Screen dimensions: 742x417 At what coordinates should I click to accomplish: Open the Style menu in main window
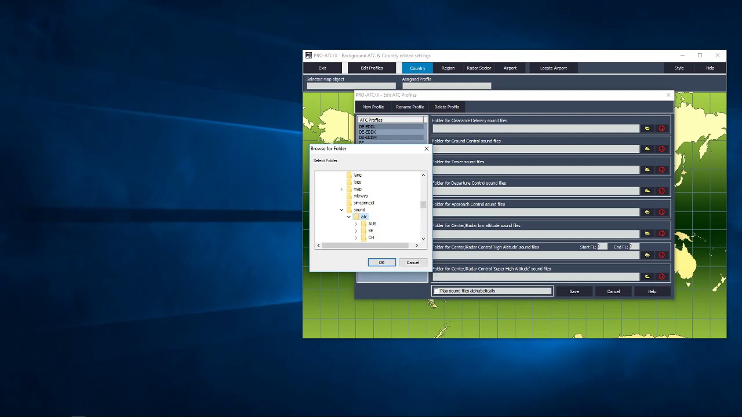click(x=679, y=68)
